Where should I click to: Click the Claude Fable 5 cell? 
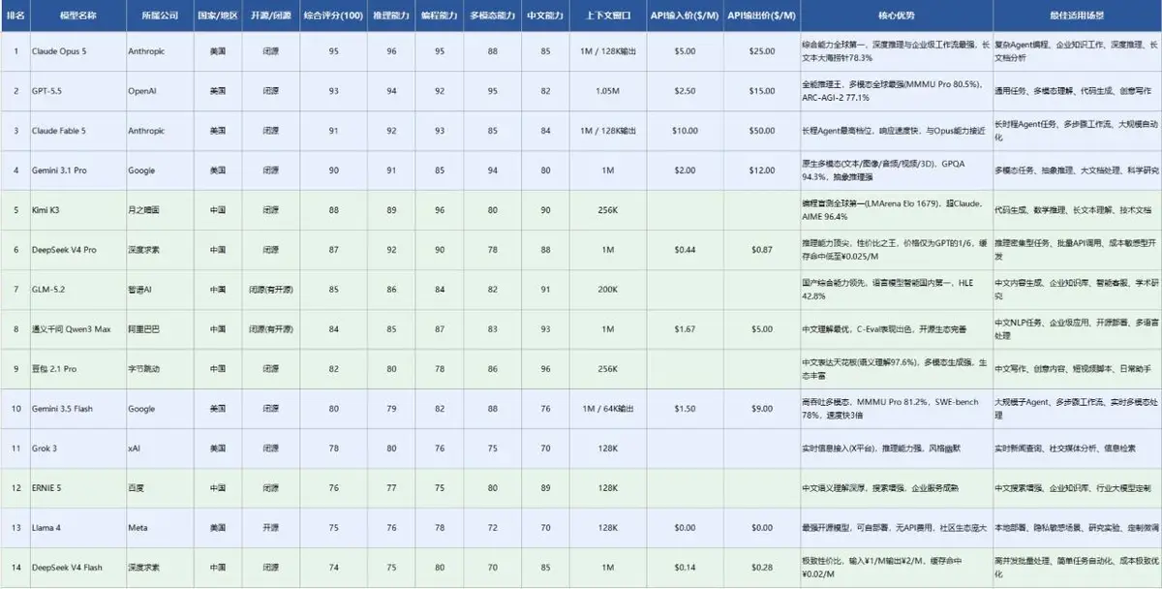click(x=77, y=131)
